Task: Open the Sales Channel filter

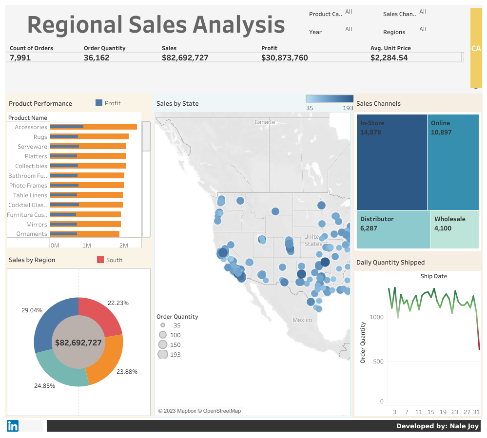Action: [422, 12]
